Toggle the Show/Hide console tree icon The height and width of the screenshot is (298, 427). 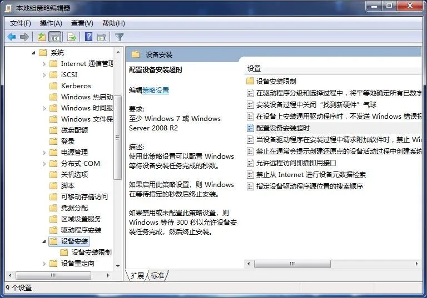[54, 37]
